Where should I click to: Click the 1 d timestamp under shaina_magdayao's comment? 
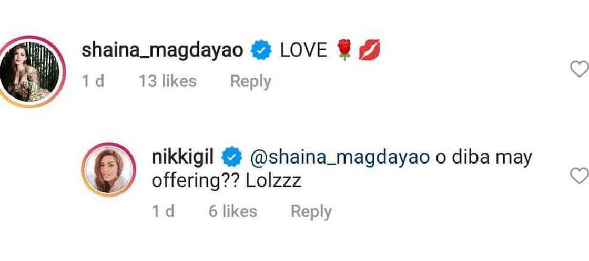pos(94,81)
